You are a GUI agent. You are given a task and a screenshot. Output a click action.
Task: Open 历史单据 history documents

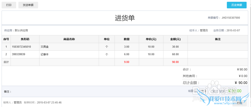pyautogui.click(x=236, y=5)
